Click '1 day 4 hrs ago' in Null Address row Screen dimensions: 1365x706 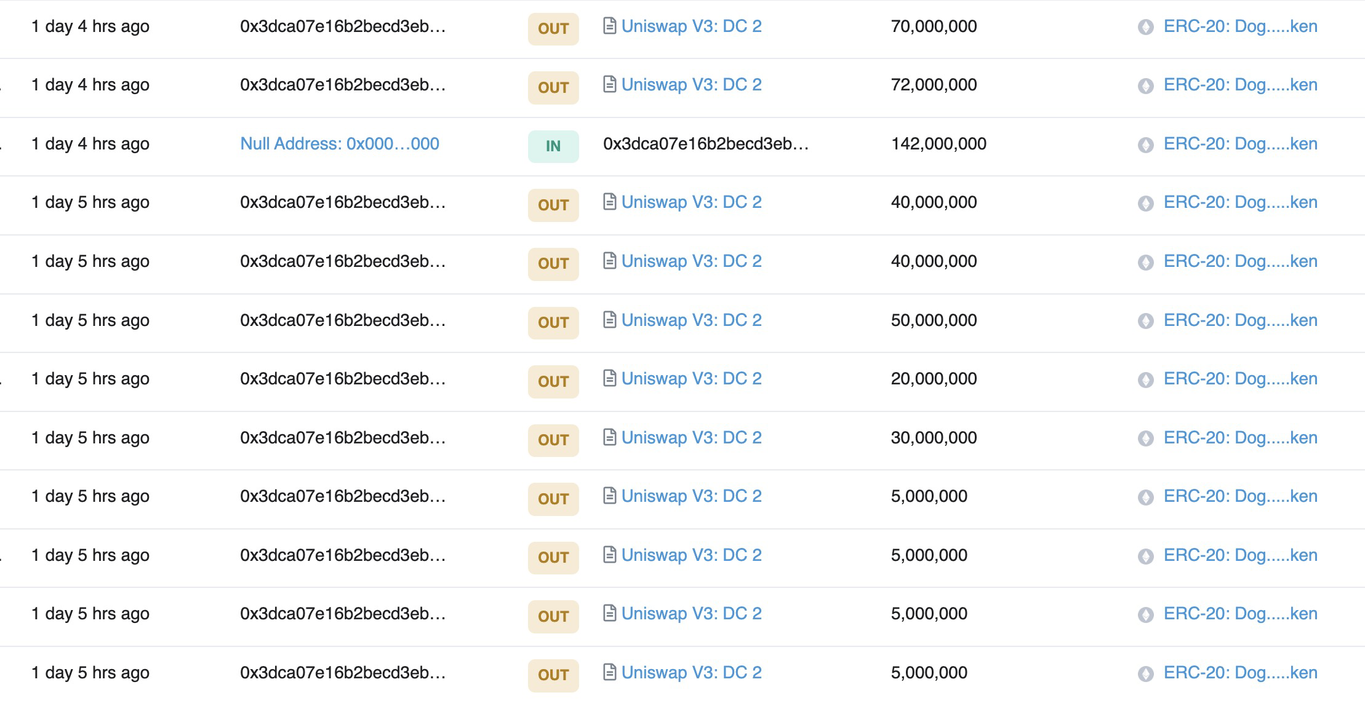pyautogui.click(x=90, y=144)
